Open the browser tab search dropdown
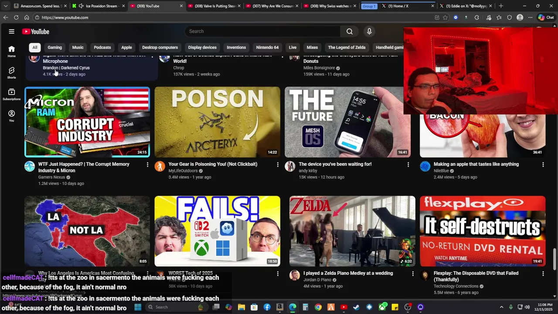558x314 pixels. [x=5, y=6]
